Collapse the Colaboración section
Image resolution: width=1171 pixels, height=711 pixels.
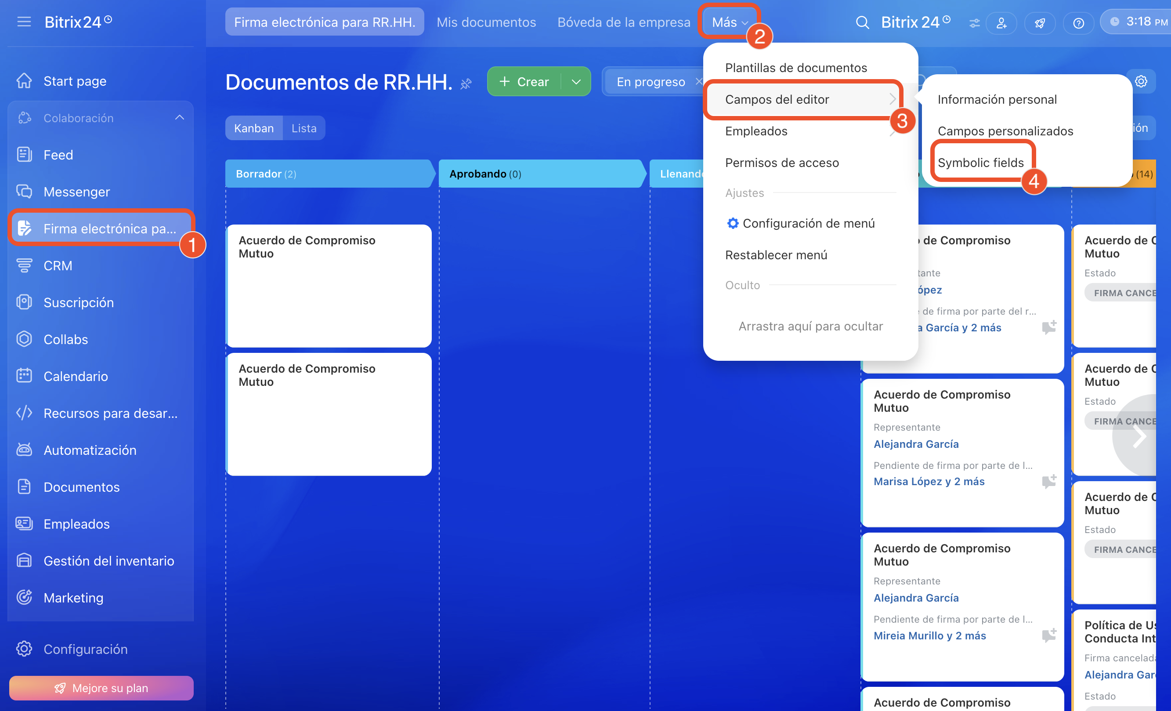click(179, 117)
